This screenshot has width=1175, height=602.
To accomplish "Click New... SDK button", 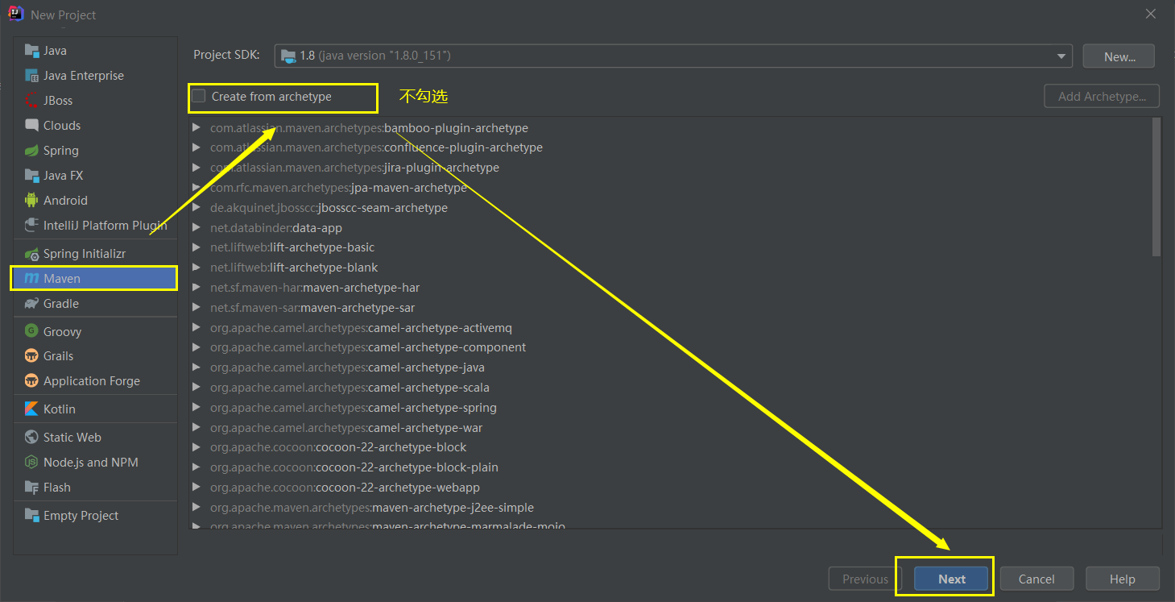I will pyautogui.click(x=1119, y=56).
